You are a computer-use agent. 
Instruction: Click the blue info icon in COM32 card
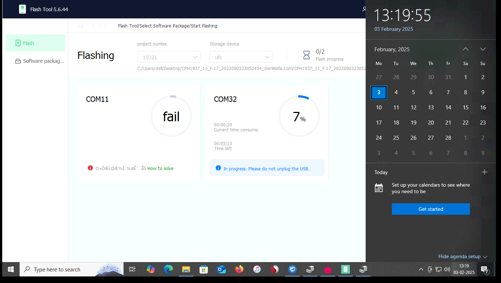point(218,168)
